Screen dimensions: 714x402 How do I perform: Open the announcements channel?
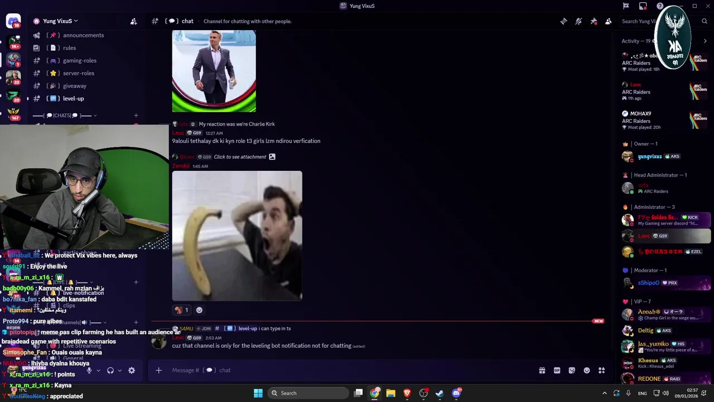(84, 35)
